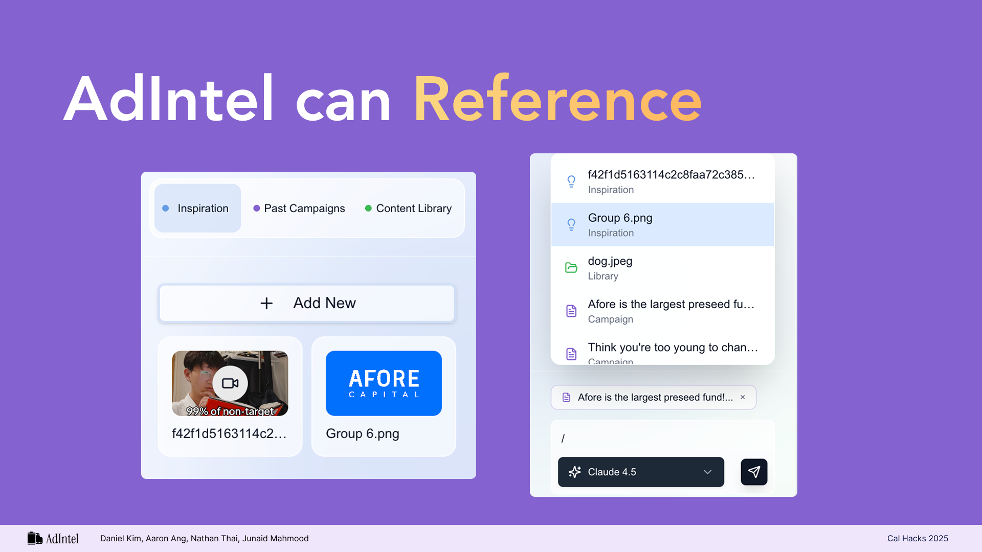Select dog.jpeg Library item from list
Image resolution: width=982 pixels, height=552 pixels.
[x=662, y=268]
